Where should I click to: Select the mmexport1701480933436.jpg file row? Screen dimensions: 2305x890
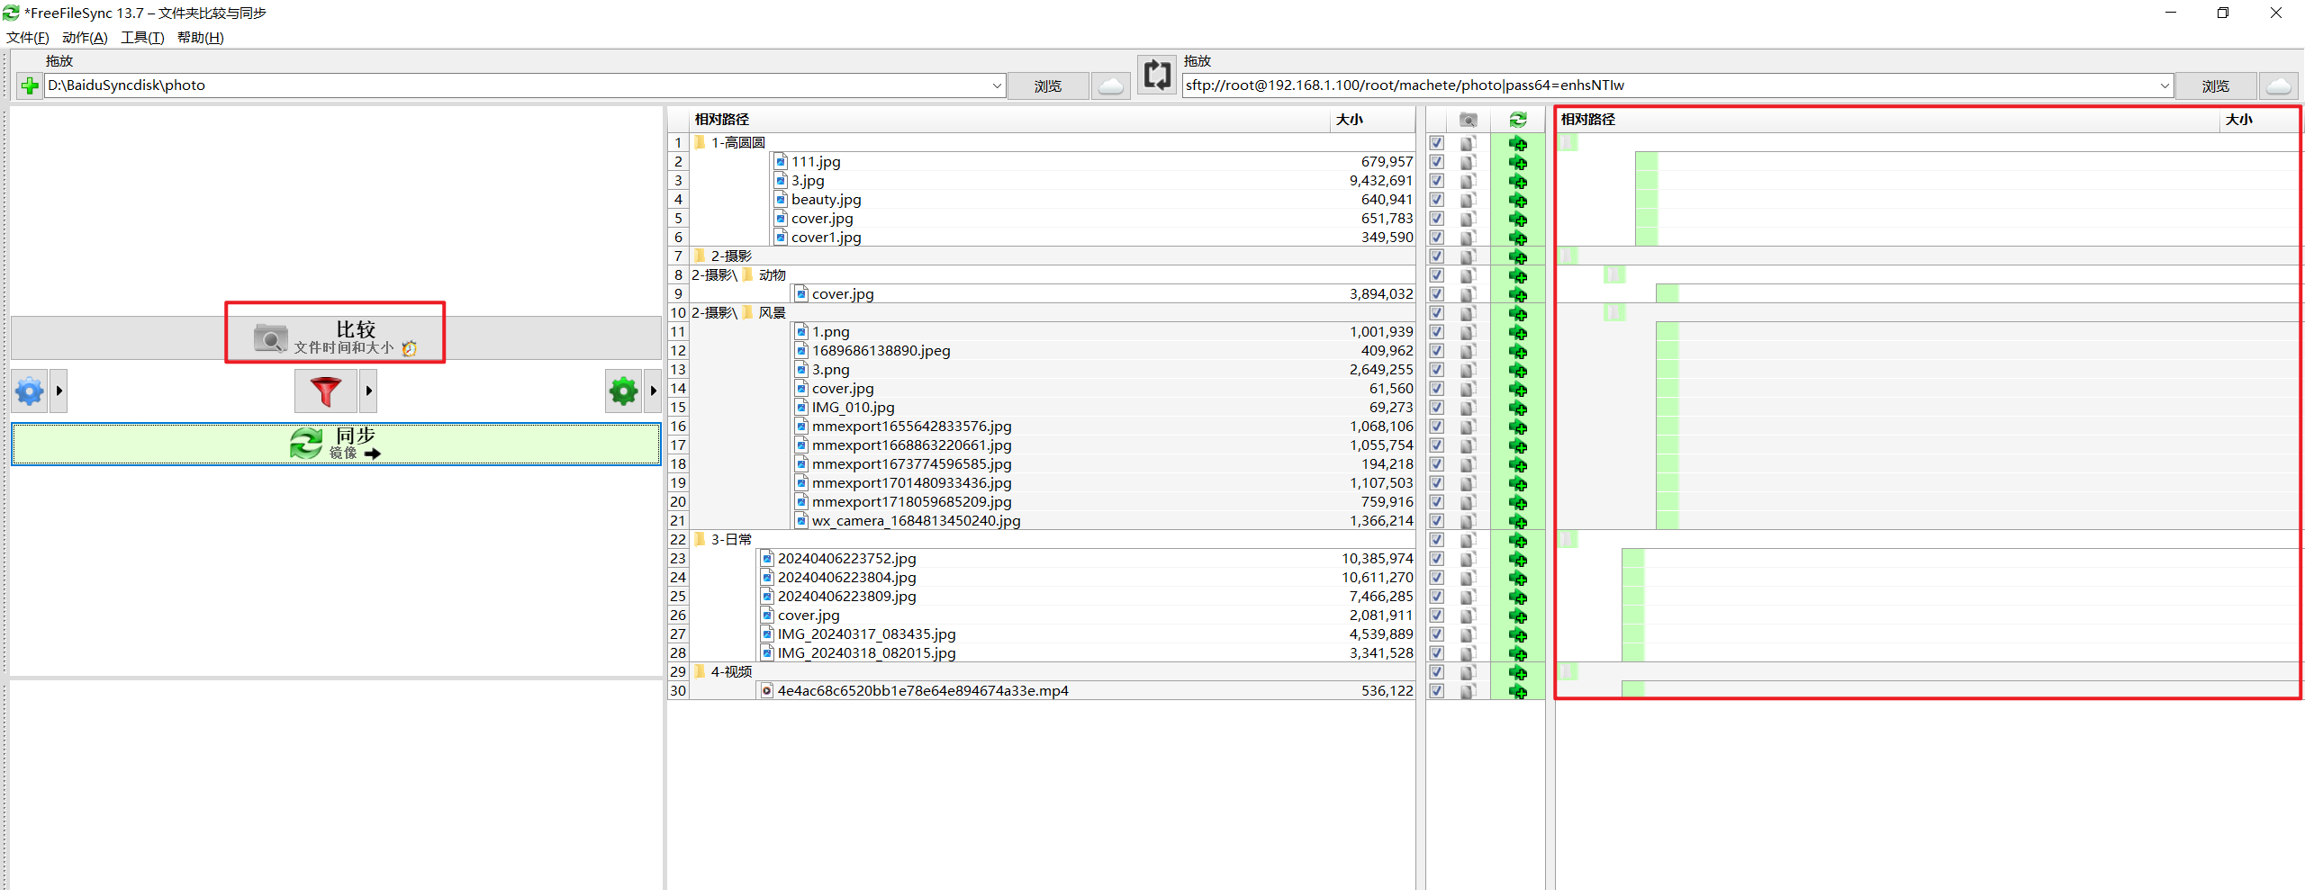click(1052, 483)
